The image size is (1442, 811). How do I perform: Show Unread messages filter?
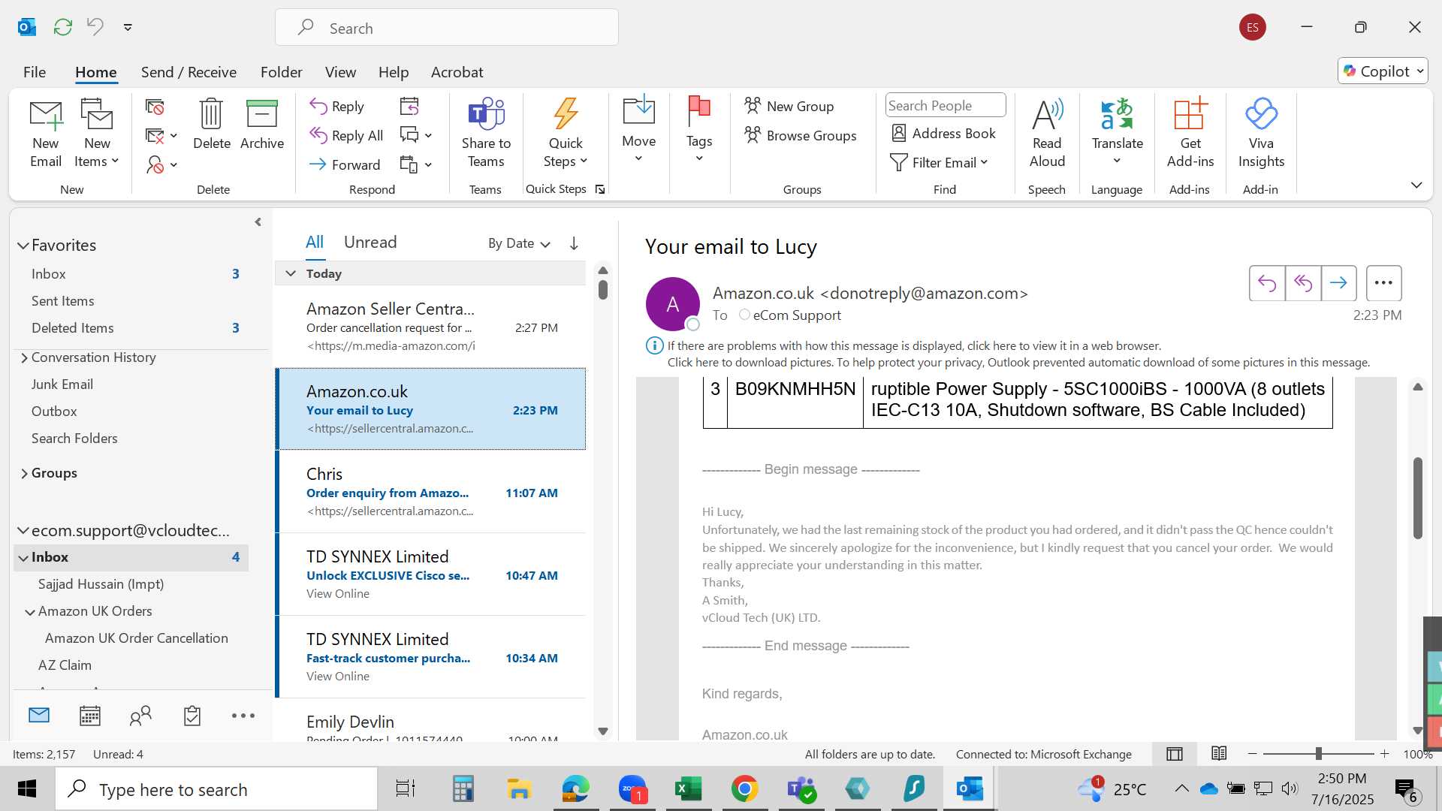370,242
